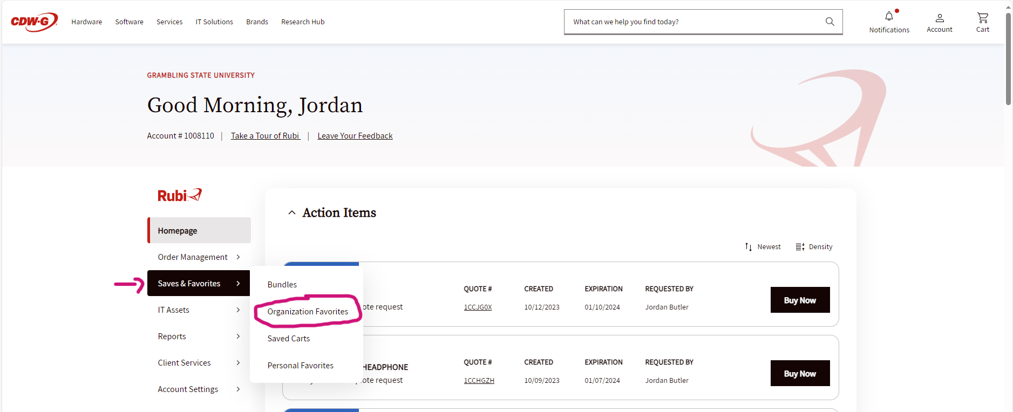Expand Client Services chevron
This screenshot has width=1013, height=412.
coord(238,362)
